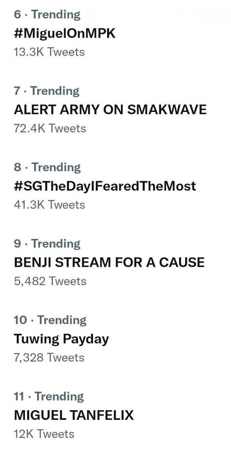Click the word SMAKWAVE in trend seven
This screenshot has width=231, height=449.
(x=167, y=110)
